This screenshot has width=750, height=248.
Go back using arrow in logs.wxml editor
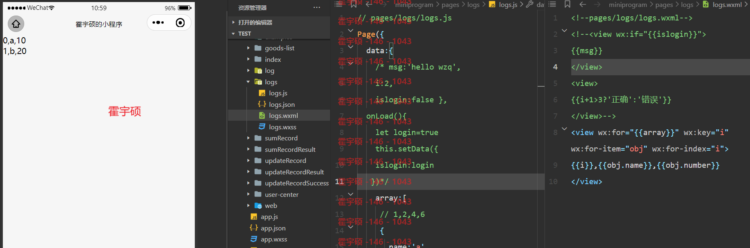583,5
